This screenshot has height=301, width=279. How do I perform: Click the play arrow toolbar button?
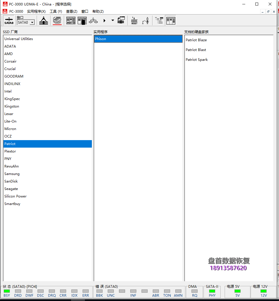coord(105,20)
